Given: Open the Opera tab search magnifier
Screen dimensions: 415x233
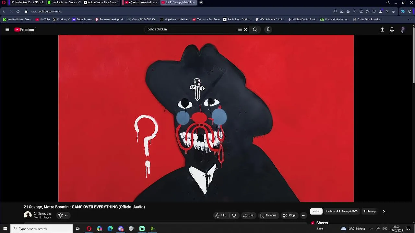Looking at the screenshot, I should pos(388,2).
